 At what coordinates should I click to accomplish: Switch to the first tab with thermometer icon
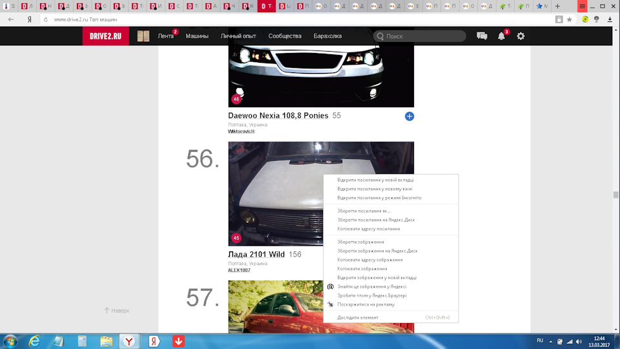(8, 6)
